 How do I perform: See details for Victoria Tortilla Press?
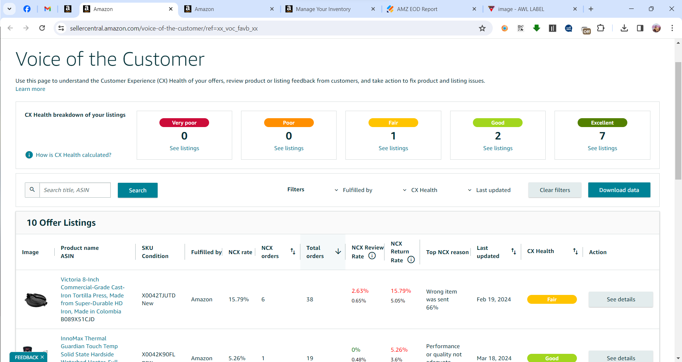point(621,300)
